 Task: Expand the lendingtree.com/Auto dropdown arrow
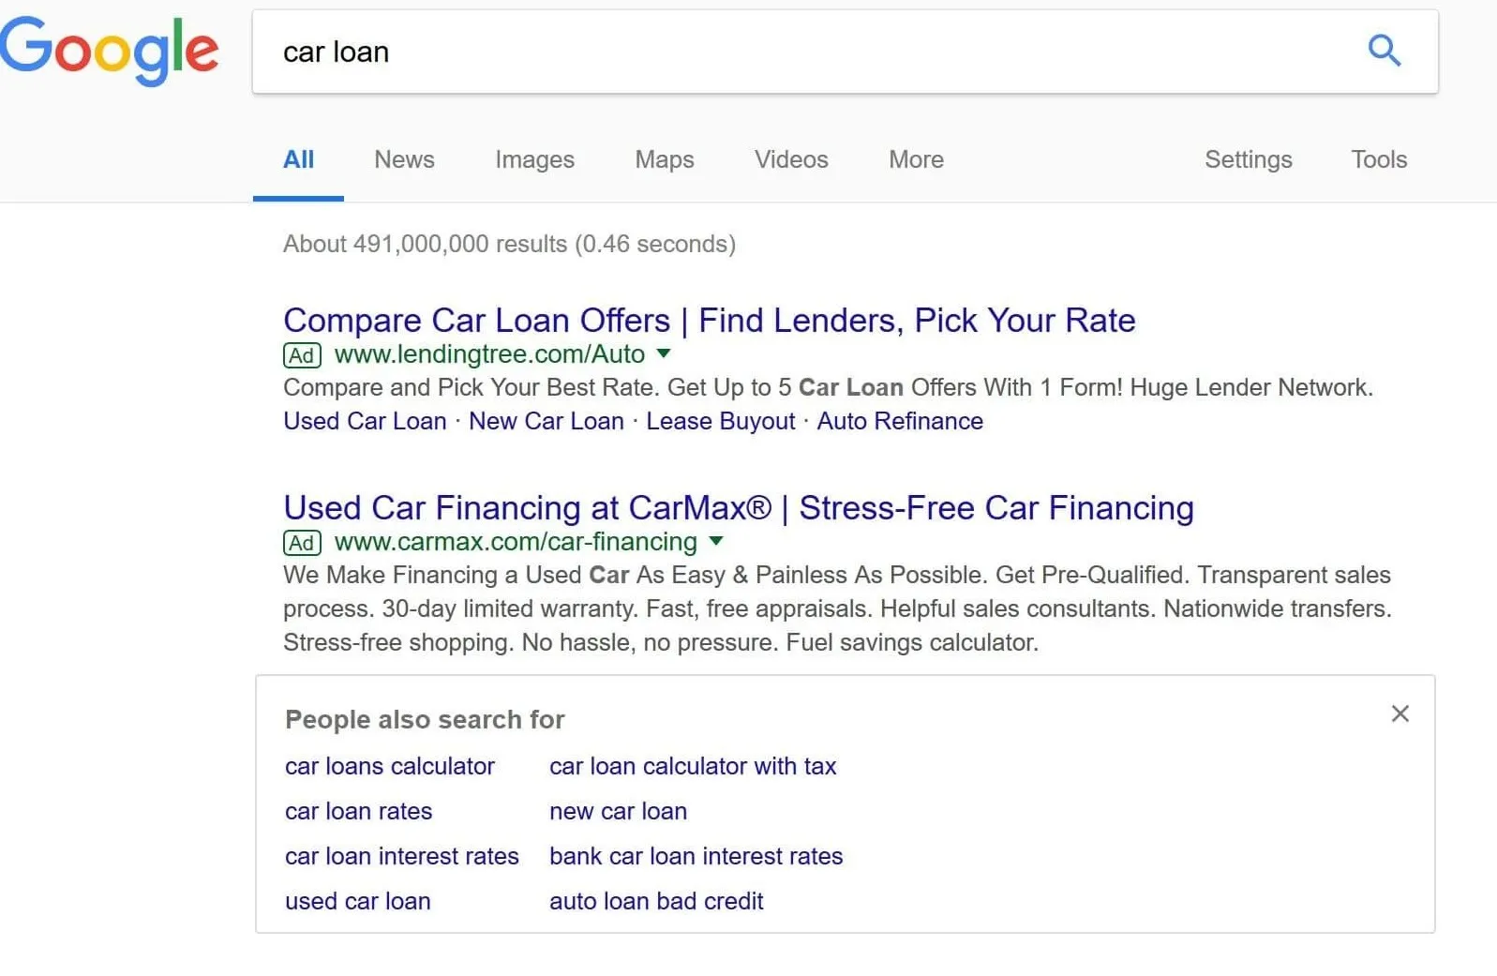click(664, 353)
